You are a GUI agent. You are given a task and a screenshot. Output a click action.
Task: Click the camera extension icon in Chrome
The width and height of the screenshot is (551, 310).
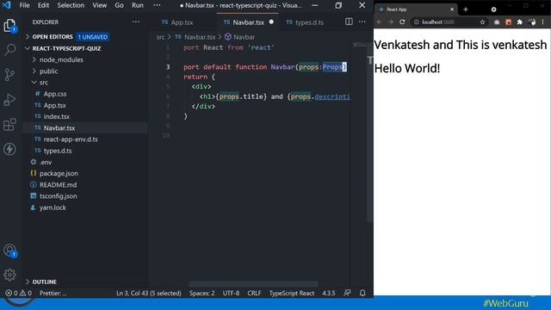coord(497,22)
